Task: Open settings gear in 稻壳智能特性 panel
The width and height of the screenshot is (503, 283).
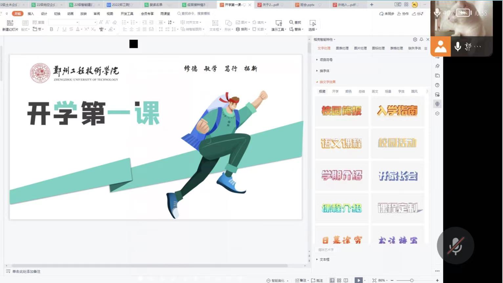Action: pos(415,39)
